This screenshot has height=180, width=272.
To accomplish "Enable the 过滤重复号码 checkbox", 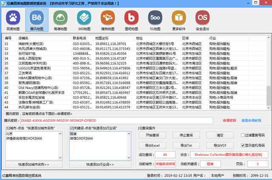I will coord(242,135).
